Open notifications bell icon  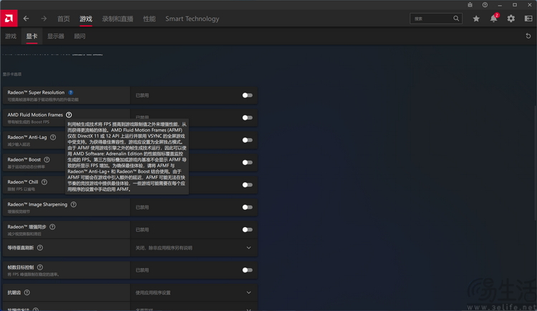click(x=493, y=18)
